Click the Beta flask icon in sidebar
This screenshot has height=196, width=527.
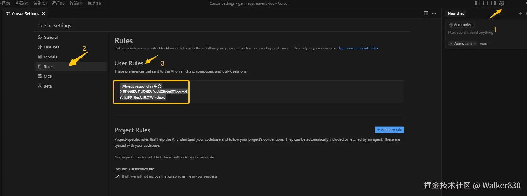(40, 86)
